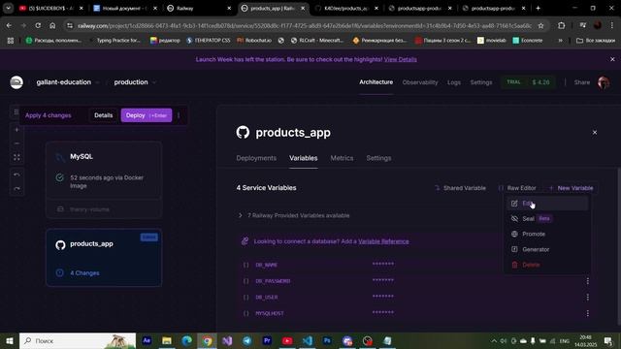
Task: Open the browser extensions puzzle icon
Action: (x=561, y=25)
